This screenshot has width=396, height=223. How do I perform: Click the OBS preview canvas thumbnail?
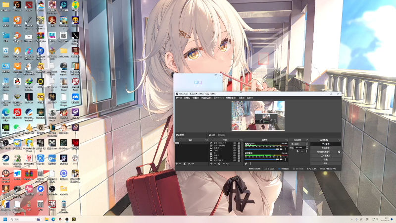(x=258, y=116)
